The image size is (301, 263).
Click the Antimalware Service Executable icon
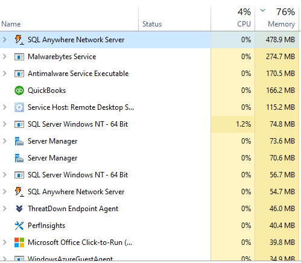19,74
